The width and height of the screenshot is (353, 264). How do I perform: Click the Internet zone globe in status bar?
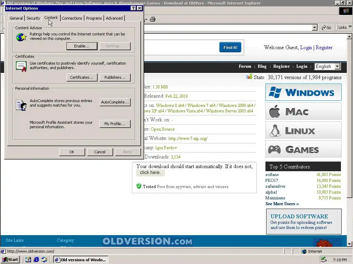[304, 251]
